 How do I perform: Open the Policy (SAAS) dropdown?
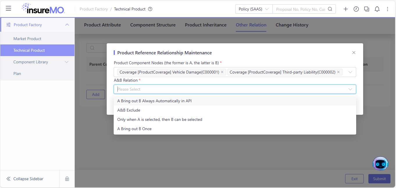pos(254,9)
